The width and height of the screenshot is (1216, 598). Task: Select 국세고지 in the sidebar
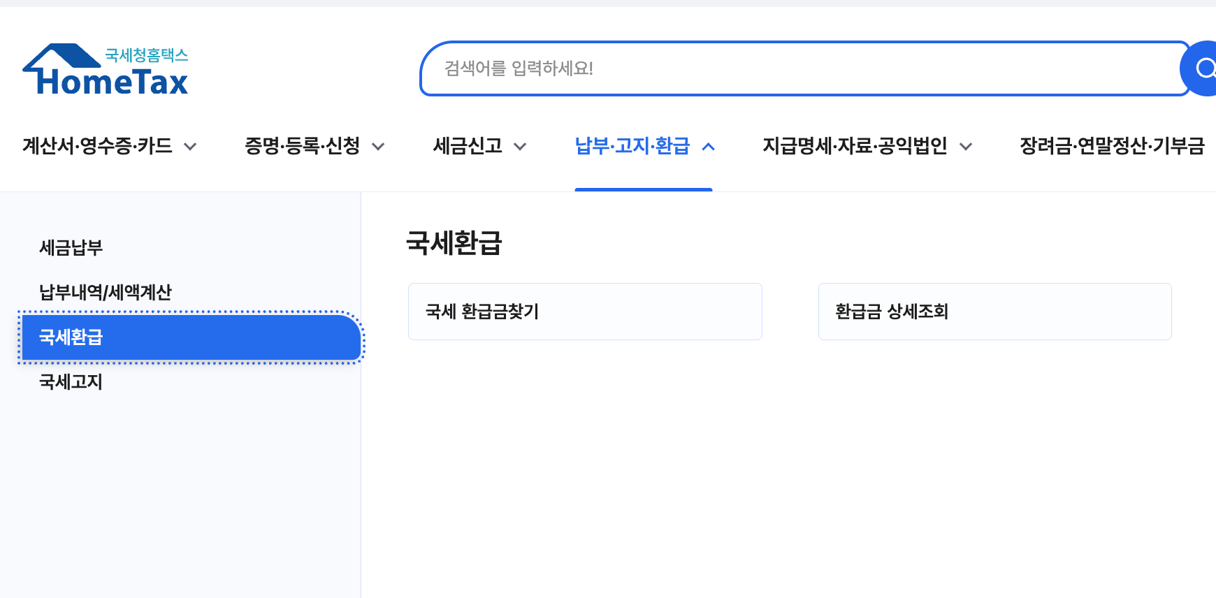point(70,382)
